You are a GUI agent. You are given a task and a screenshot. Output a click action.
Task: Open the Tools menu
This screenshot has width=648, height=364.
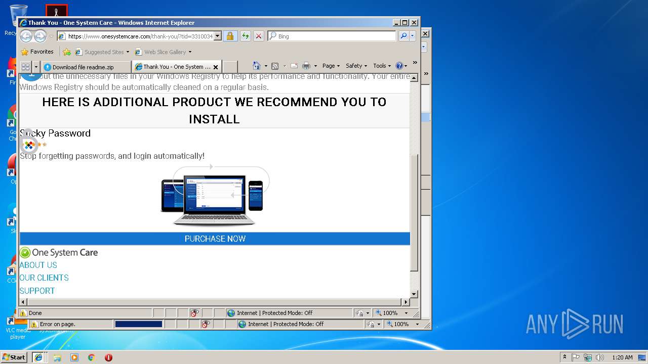(x=382, y=66)
